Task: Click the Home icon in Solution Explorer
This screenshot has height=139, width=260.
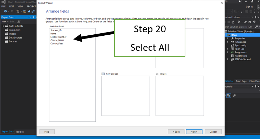Action: click(x=233, y=22)
